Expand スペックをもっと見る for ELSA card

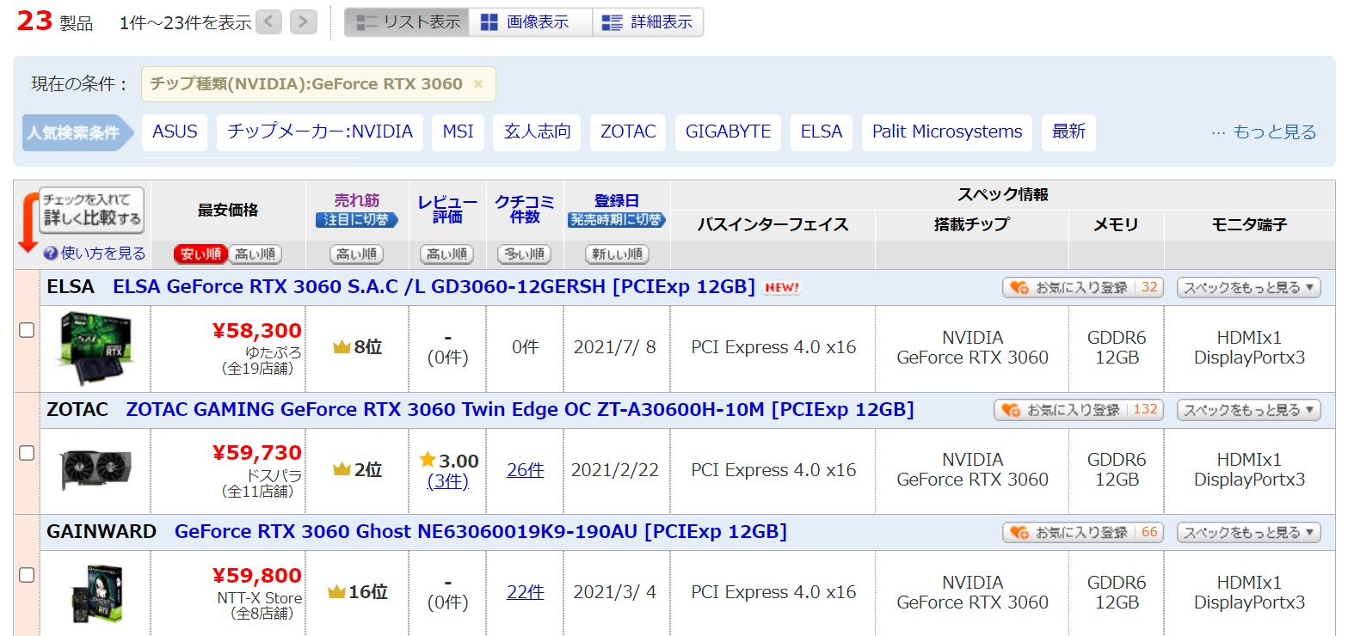1248,288
